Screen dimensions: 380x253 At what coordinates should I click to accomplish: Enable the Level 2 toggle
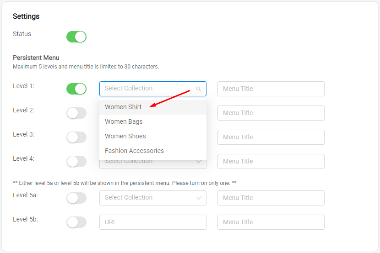point(76,113)
